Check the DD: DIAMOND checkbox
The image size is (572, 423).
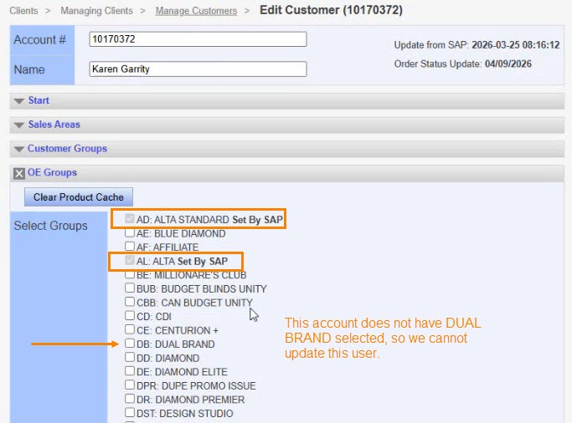coord(130,358)
